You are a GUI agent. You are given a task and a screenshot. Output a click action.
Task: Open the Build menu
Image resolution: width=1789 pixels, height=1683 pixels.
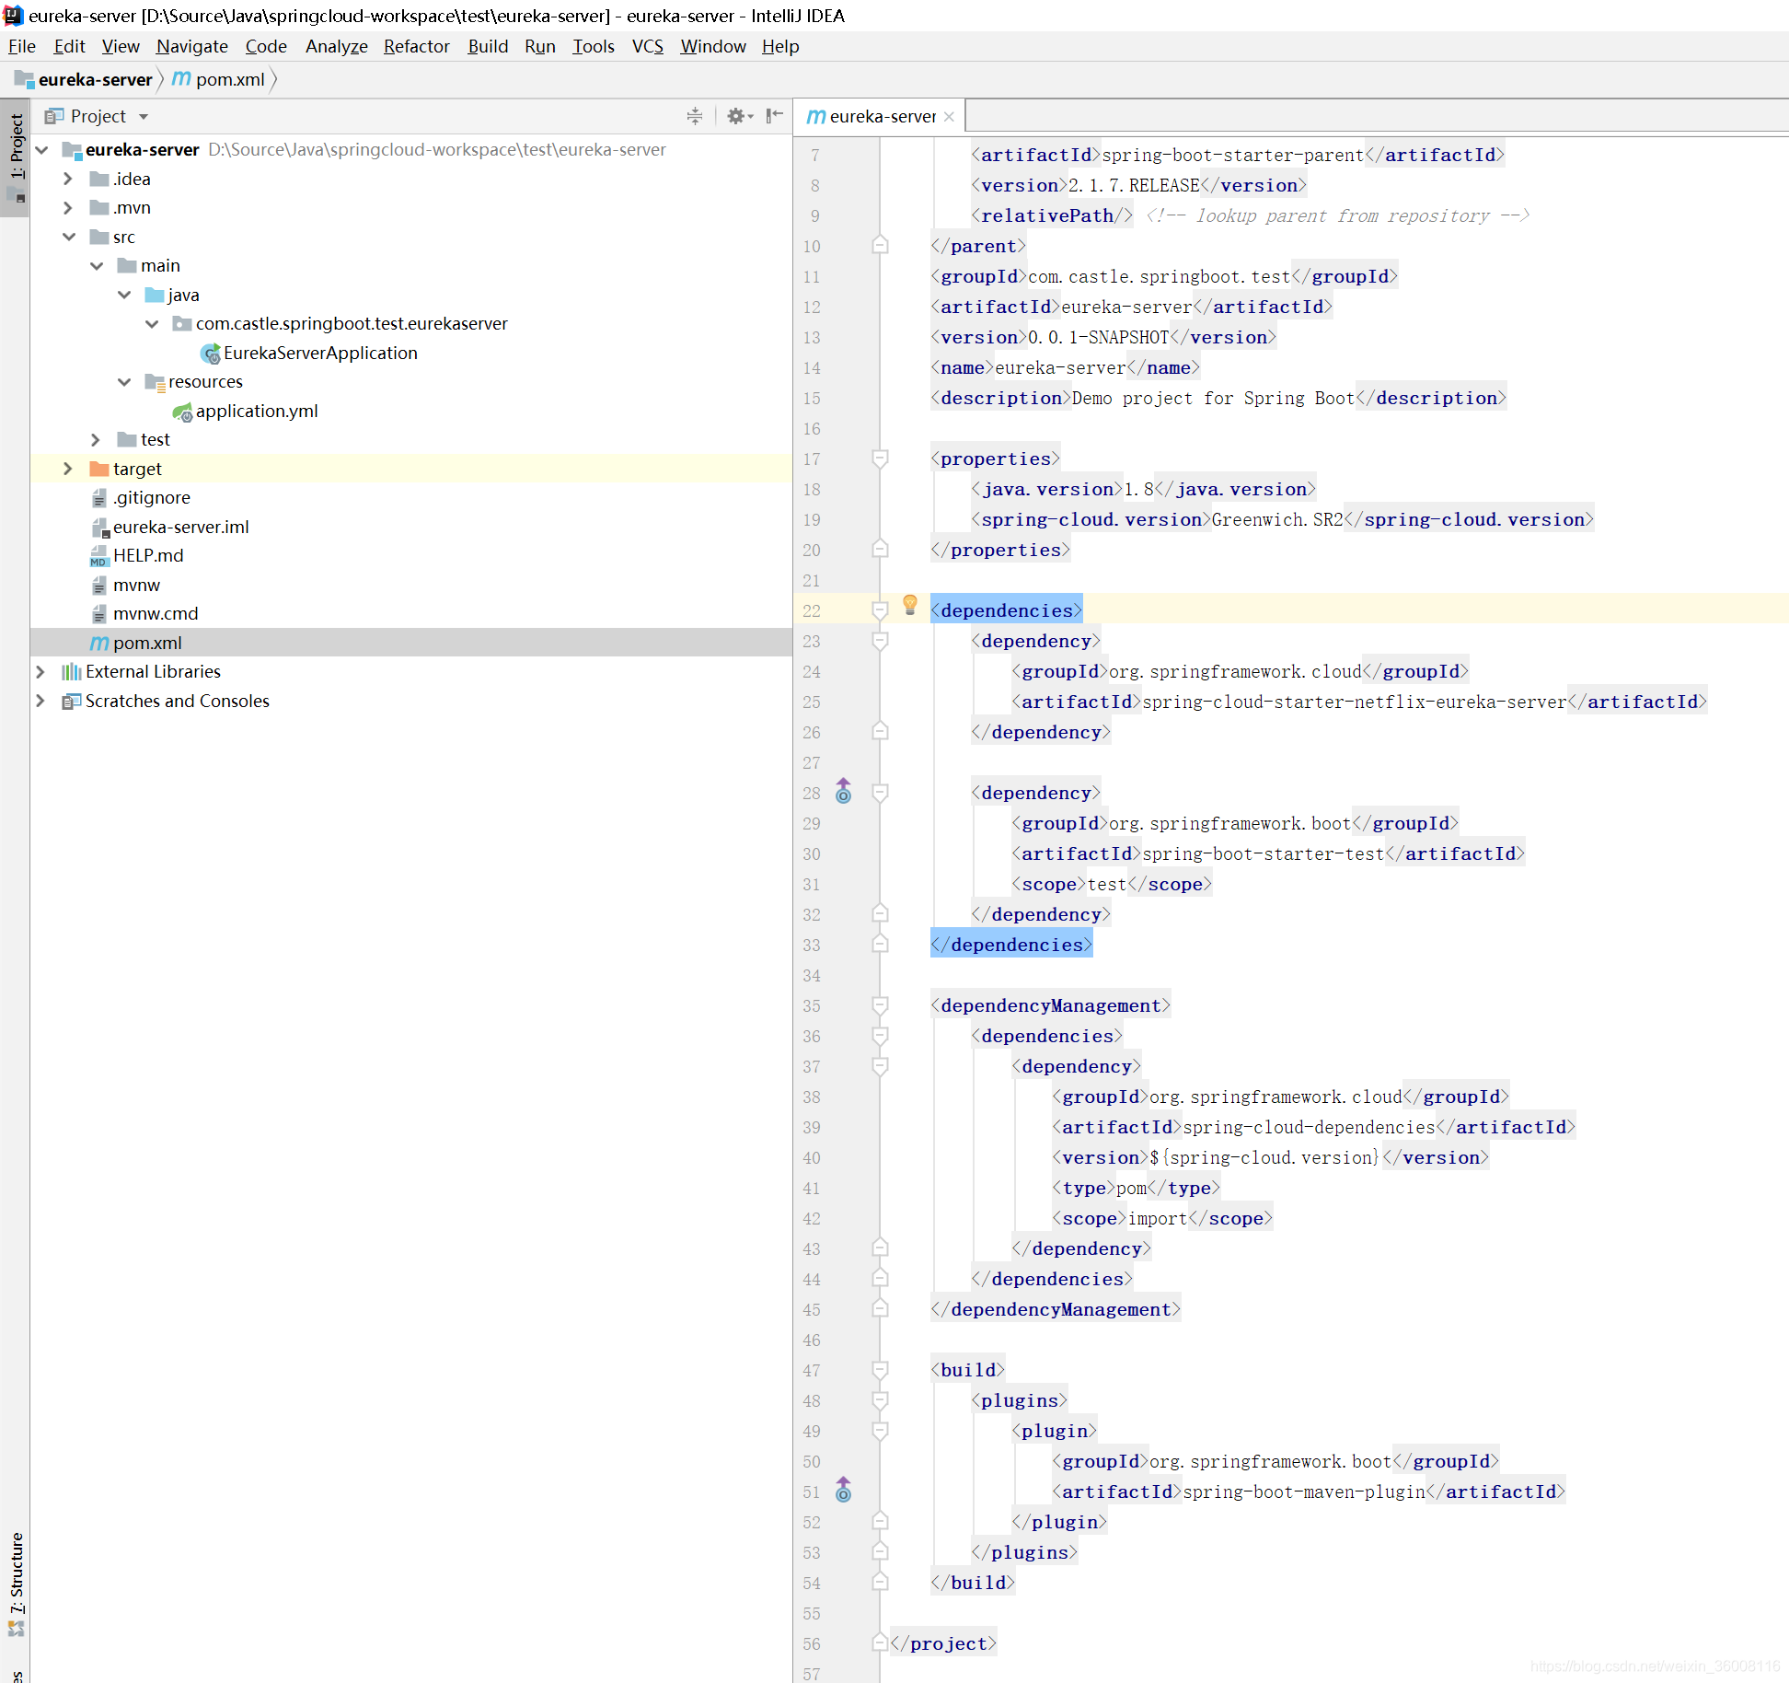point(488,46)
